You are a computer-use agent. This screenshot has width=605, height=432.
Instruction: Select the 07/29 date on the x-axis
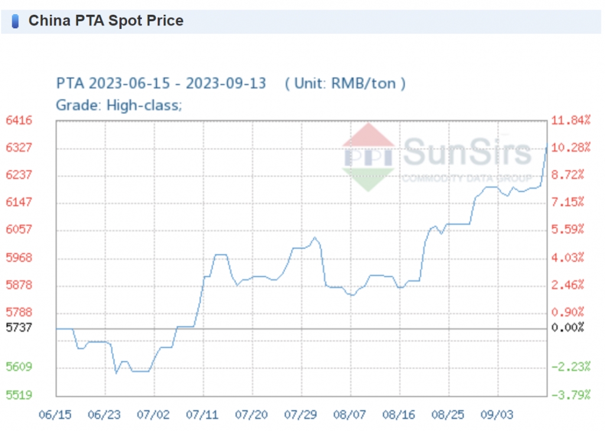301,415
